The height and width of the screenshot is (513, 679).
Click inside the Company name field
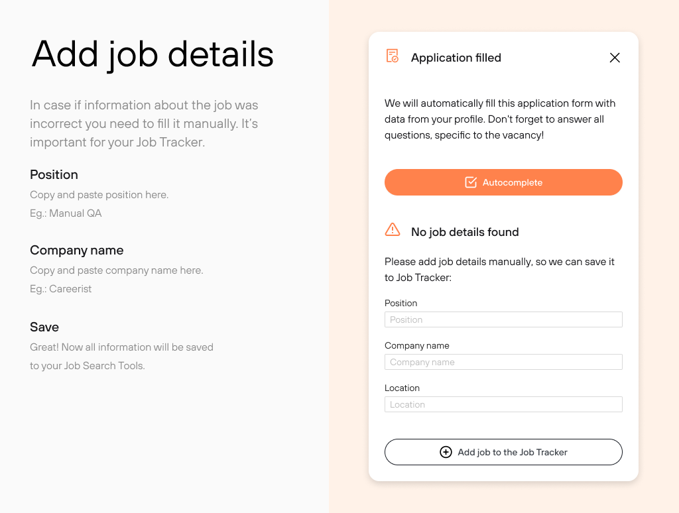click(x=503, y=362)
